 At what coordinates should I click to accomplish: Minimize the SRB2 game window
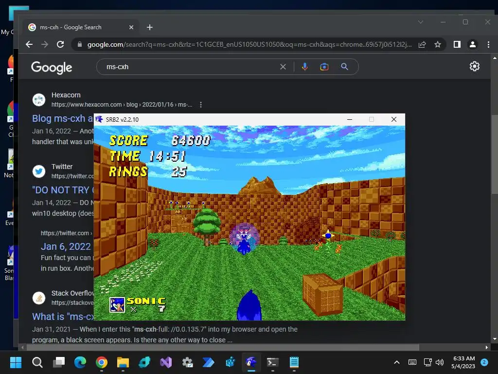coord(350,119)
